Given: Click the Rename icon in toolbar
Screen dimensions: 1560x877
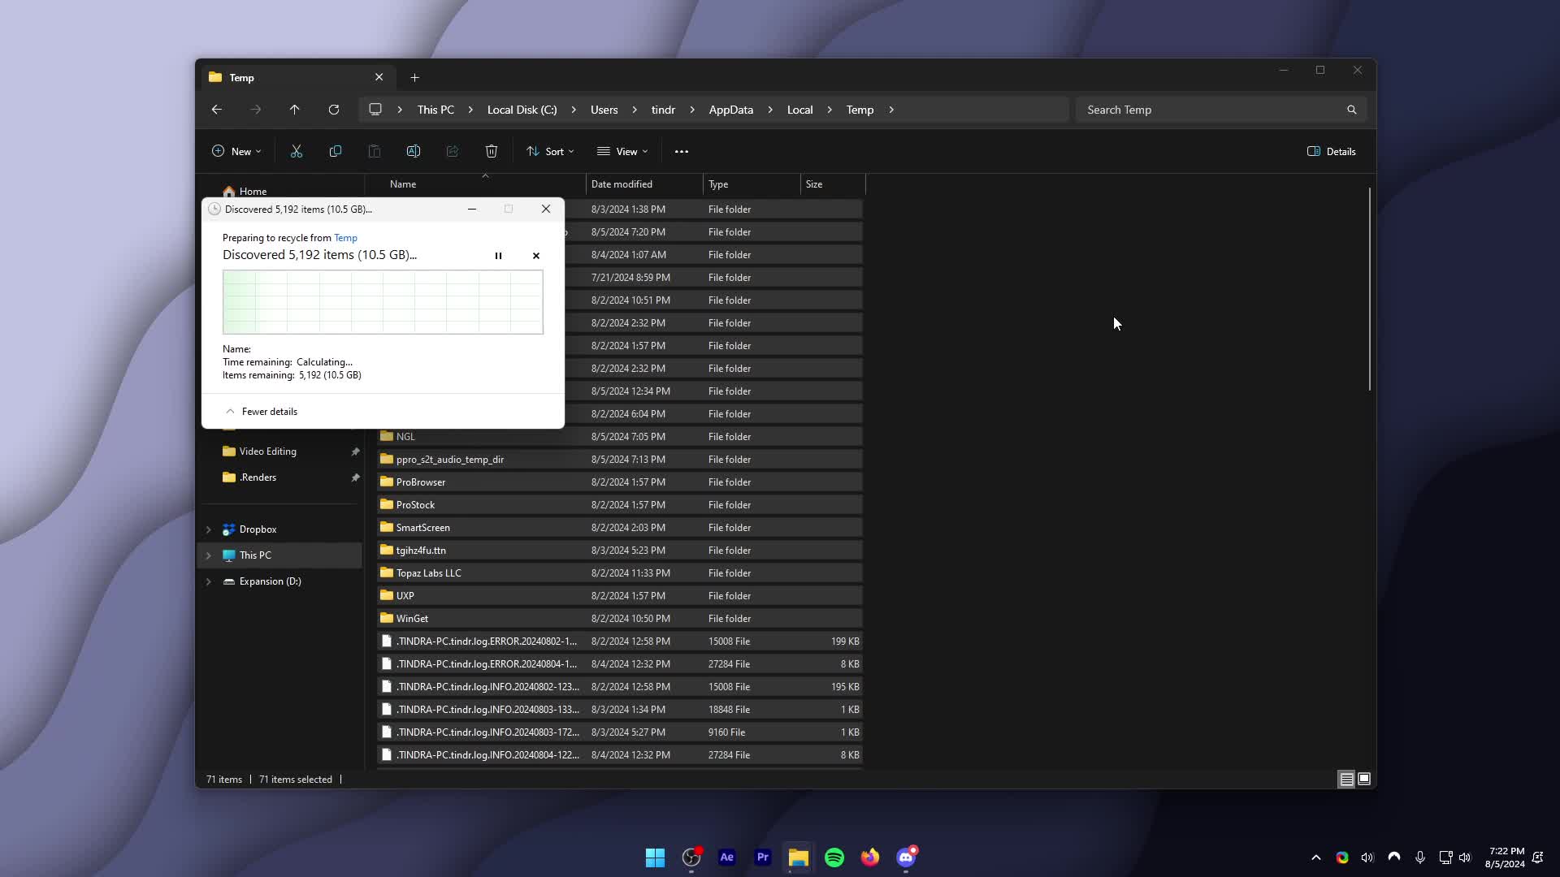Looking at the screenshot, I should [413, 151].
